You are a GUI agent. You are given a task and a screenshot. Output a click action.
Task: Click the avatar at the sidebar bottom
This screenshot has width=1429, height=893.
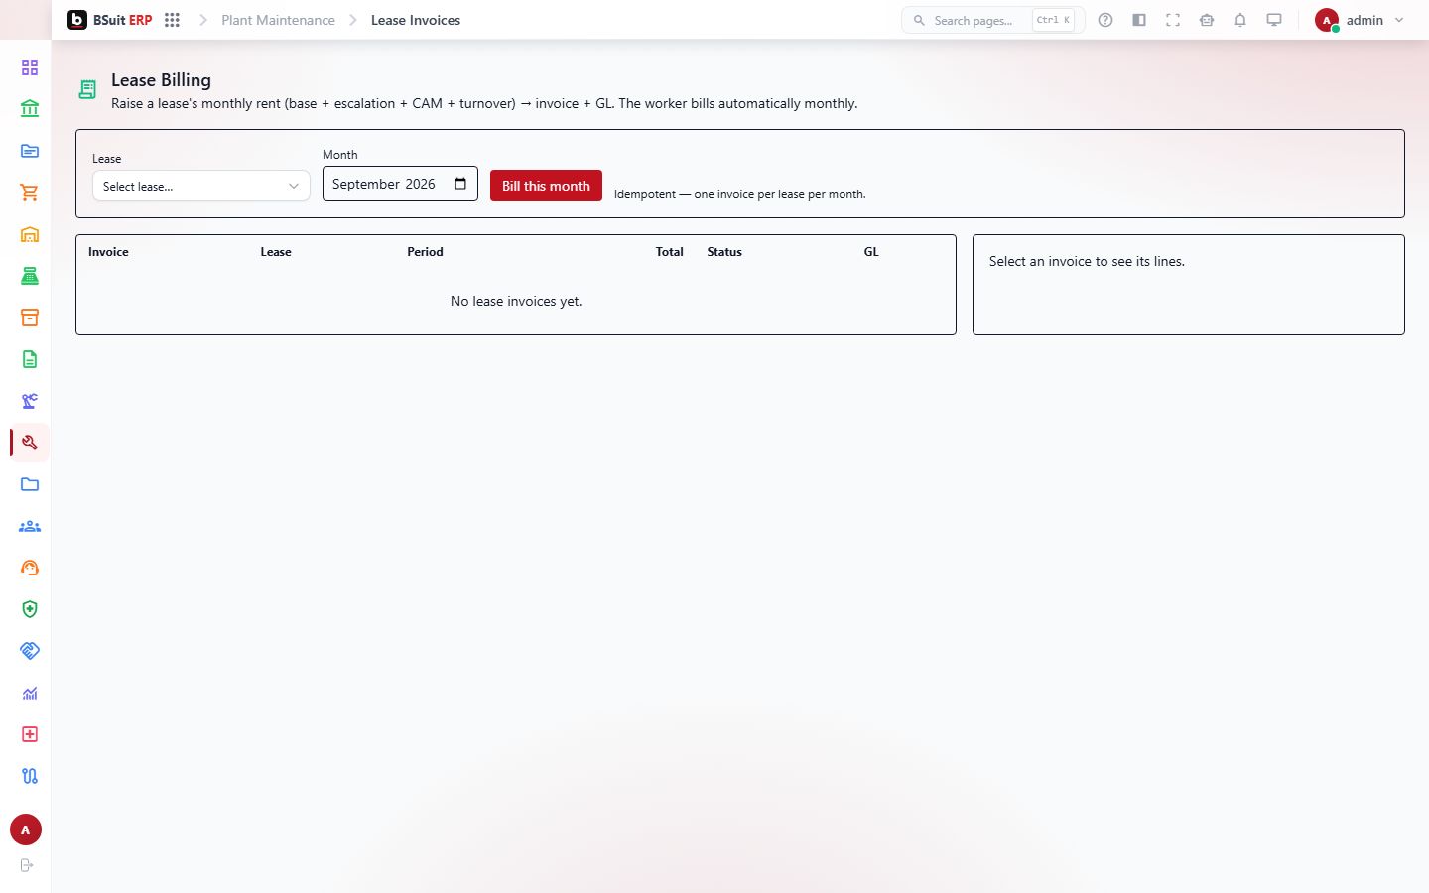[x=26, y=829]
